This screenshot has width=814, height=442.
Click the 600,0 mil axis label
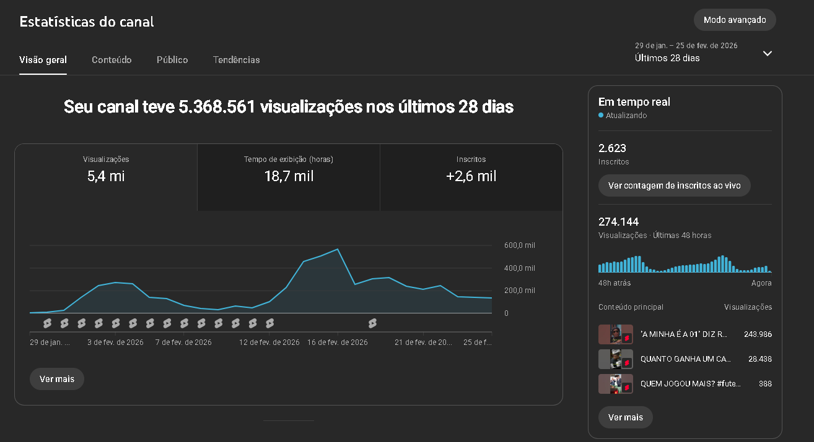(520, 245)
